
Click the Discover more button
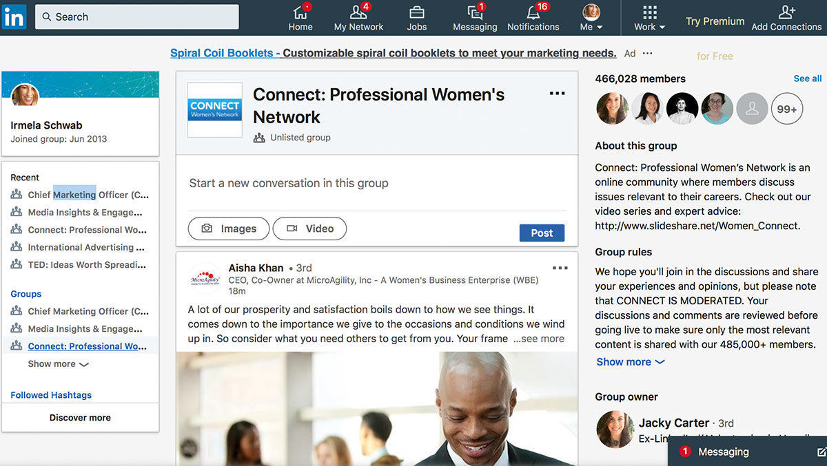pos(80,418)
